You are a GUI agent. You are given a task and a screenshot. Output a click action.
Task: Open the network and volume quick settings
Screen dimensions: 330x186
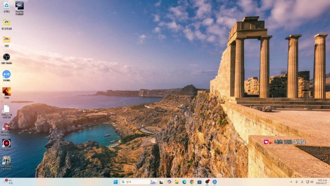coord(309,182)
